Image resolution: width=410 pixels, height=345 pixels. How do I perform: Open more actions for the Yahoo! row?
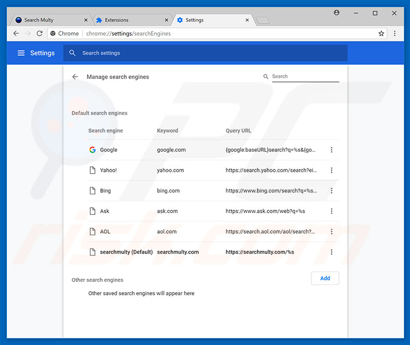331,170
